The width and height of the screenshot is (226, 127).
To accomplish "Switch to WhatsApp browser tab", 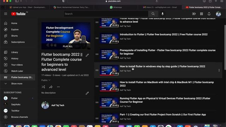I will coord(116,7).
